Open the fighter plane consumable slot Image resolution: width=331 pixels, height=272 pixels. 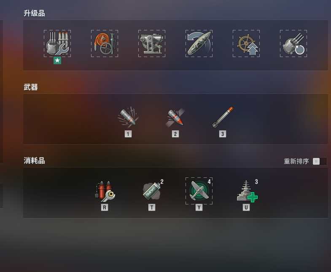199,191
